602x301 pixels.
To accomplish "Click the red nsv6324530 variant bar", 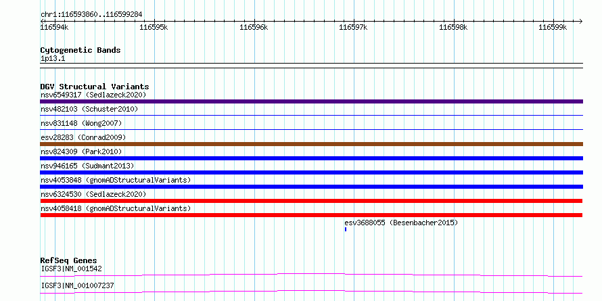I will pyautogui.click(x=311, y=201).
